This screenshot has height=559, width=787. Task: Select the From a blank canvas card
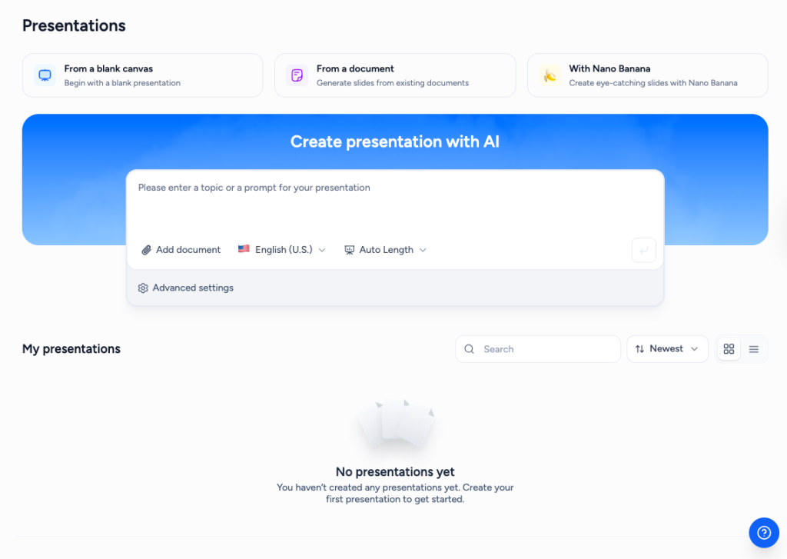[142, 75]
